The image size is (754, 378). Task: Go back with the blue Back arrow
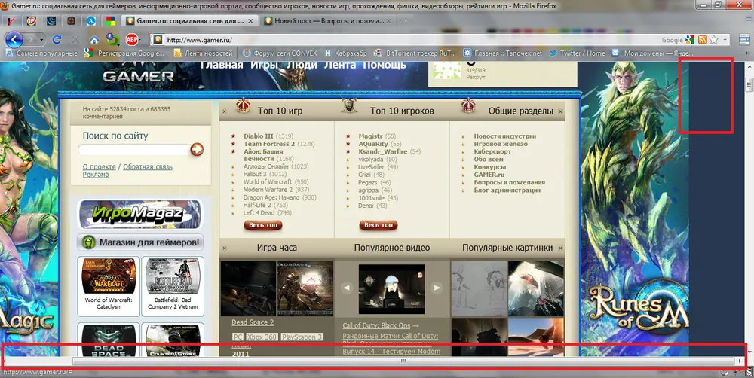point(14,39)
